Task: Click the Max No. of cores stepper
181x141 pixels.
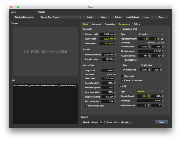Action: [x=104, y=122]
